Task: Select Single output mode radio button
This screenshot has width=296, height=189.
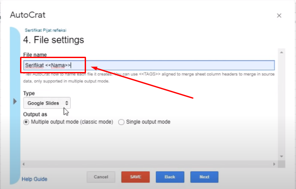Action: 121,122
